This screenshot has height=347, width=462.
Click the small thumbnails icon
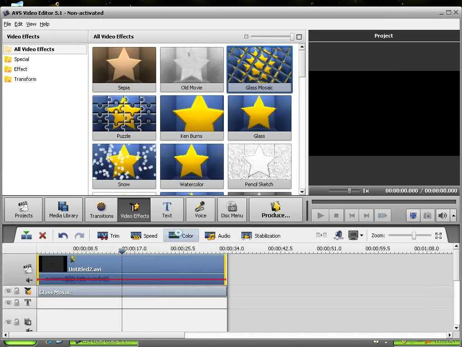246,37
